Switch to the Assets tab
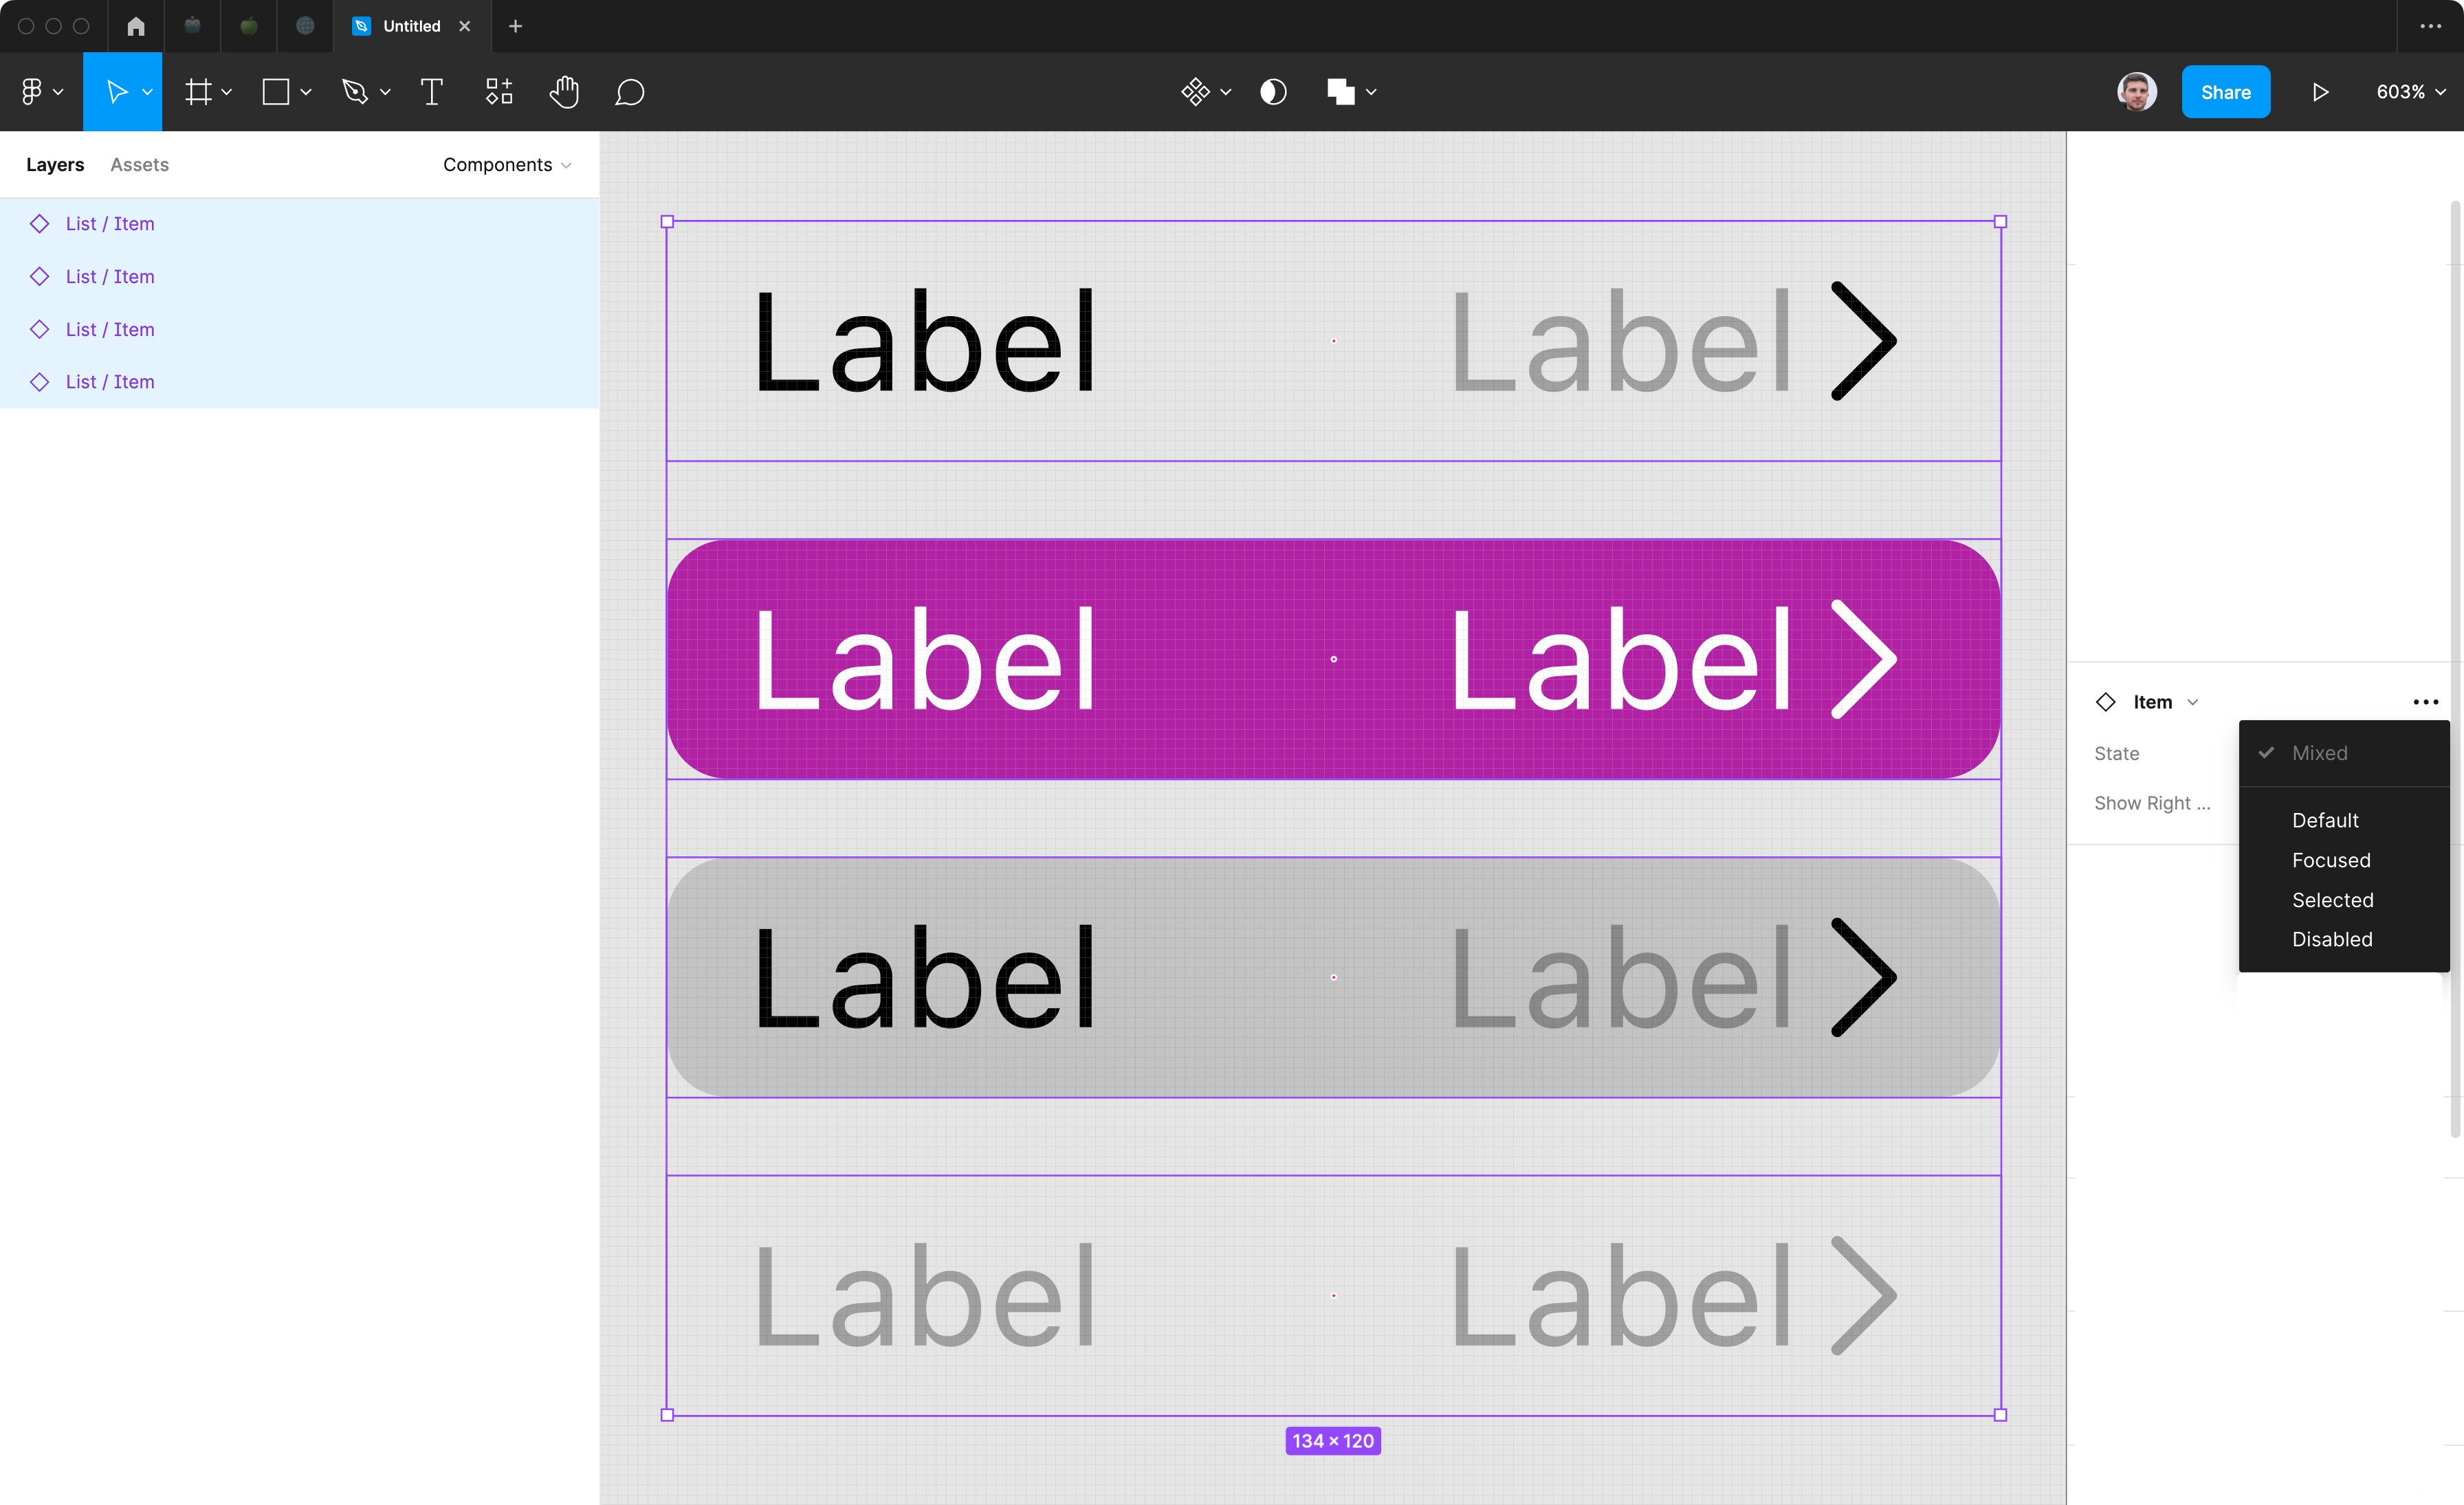Screen dimensions: 2464x1505 pos(139,165)
